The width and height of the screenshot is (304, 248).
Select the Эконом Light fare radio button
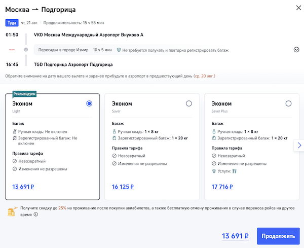tap(90, 103)
